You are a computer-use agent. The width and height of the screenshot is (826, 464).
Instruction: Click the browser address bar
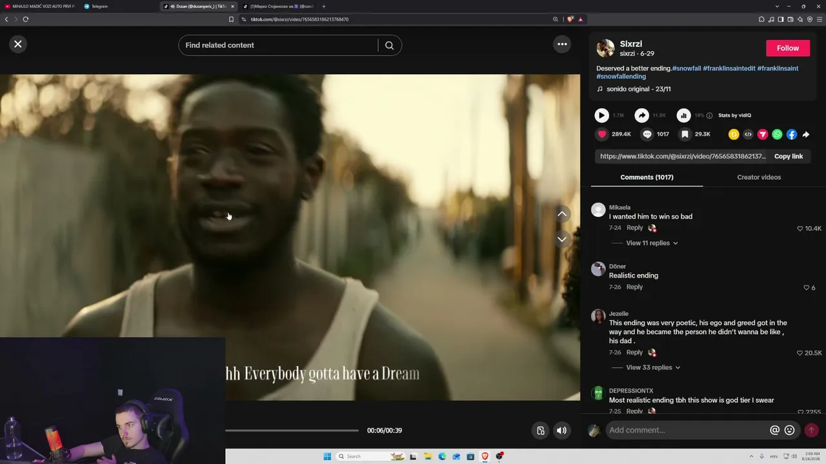[394, 19]
